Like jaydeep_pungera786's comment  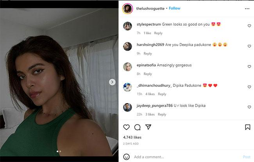249,107
